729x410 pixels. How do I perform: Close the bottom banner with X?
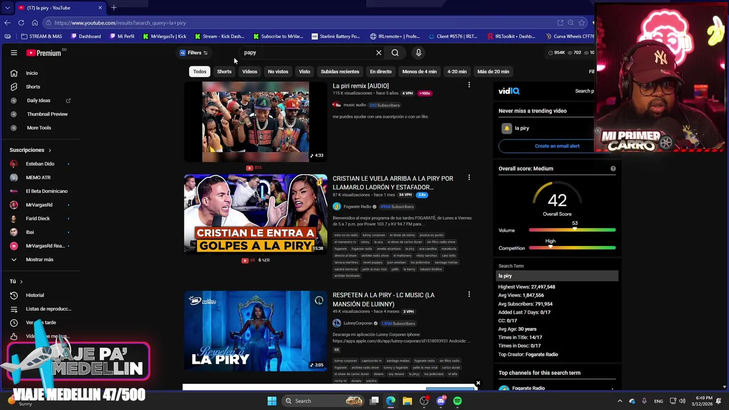click(x=478, y=383)
